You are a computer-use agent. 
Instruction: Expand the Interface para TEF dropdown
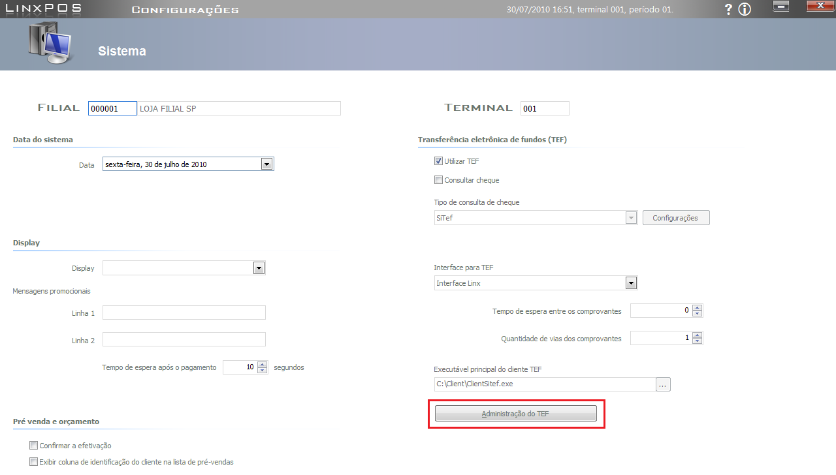coord(631,283)
